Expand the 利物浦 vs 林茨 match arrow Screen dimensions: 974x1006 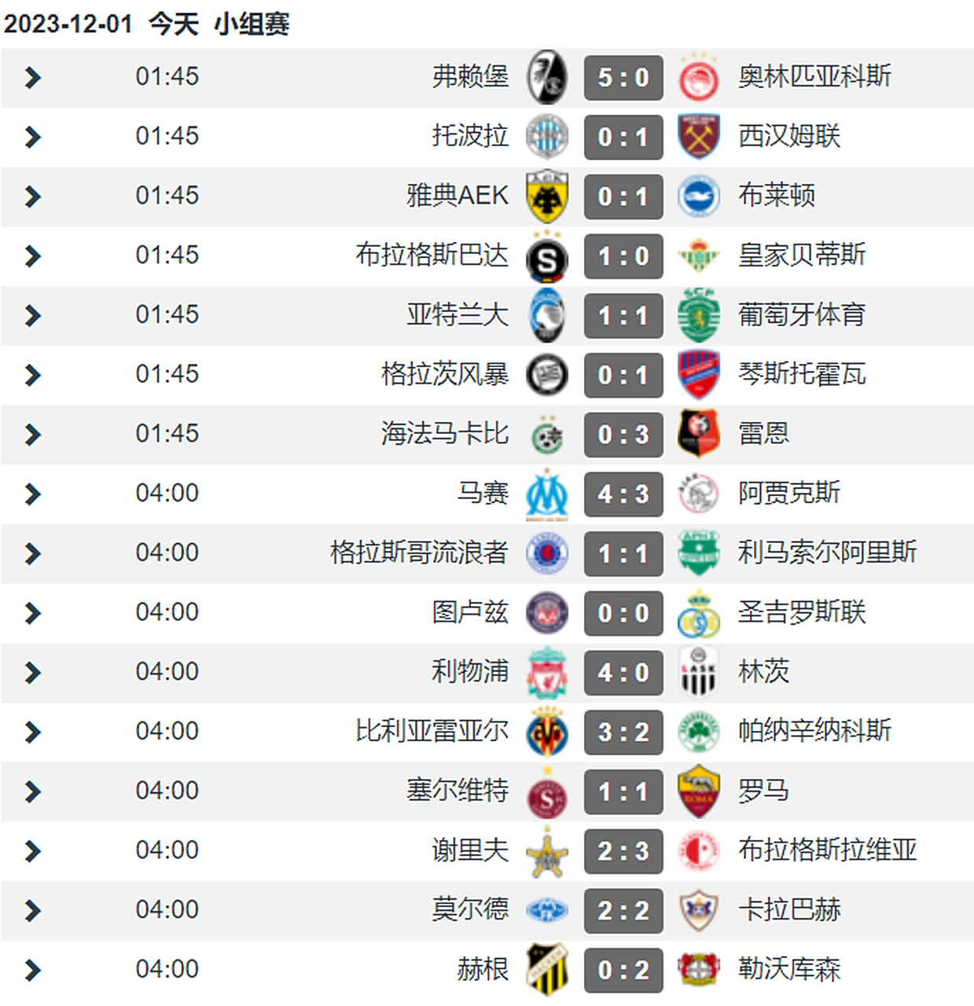32,673
